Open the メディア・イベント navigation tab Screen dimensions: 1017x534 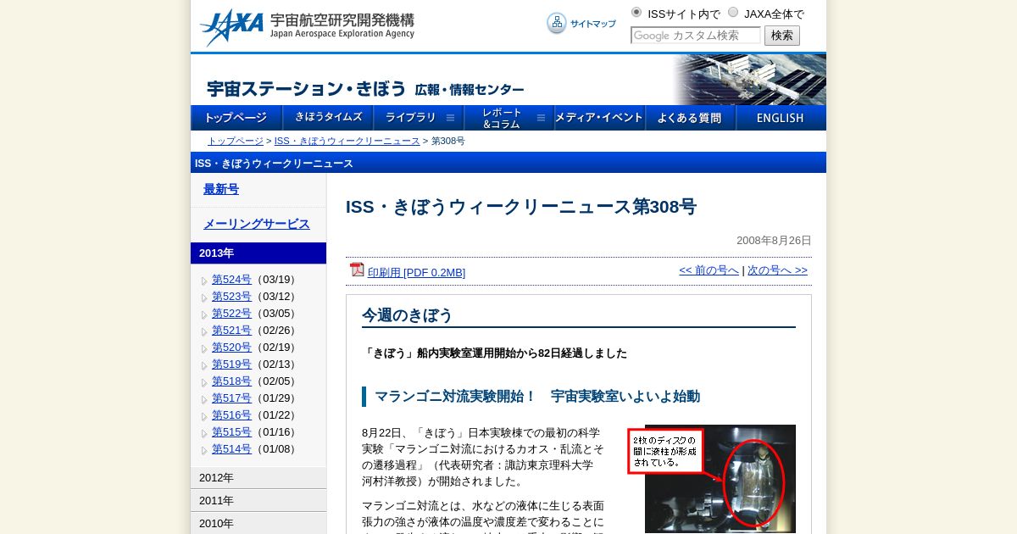click(600, 118)
